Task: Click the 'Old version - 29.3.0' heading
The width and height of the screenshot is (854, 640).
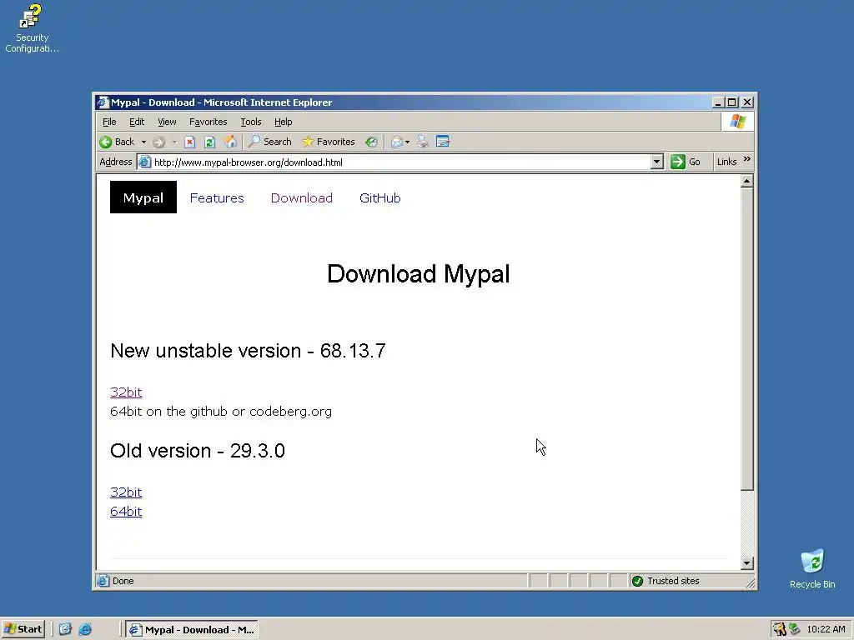Action: 197,451
